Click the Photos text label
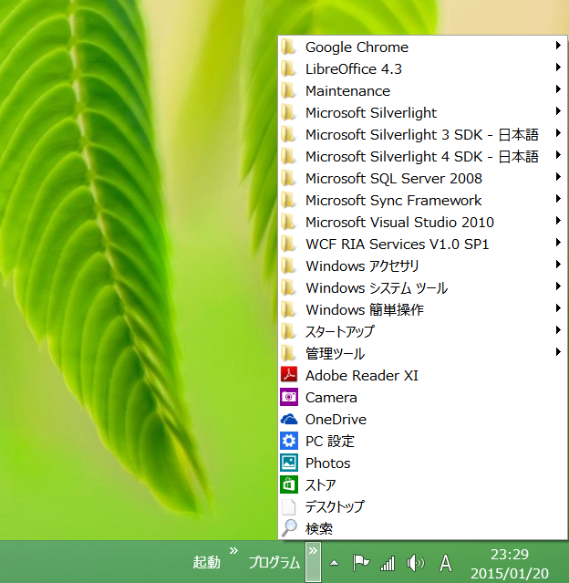Viewport: 569px width, 583px height. (327, 463)
